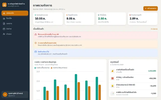Screen dimensions: 161x100
Task: Click the 'สรุปเดือนนี้' summary heading
Action: pos(114,62)
